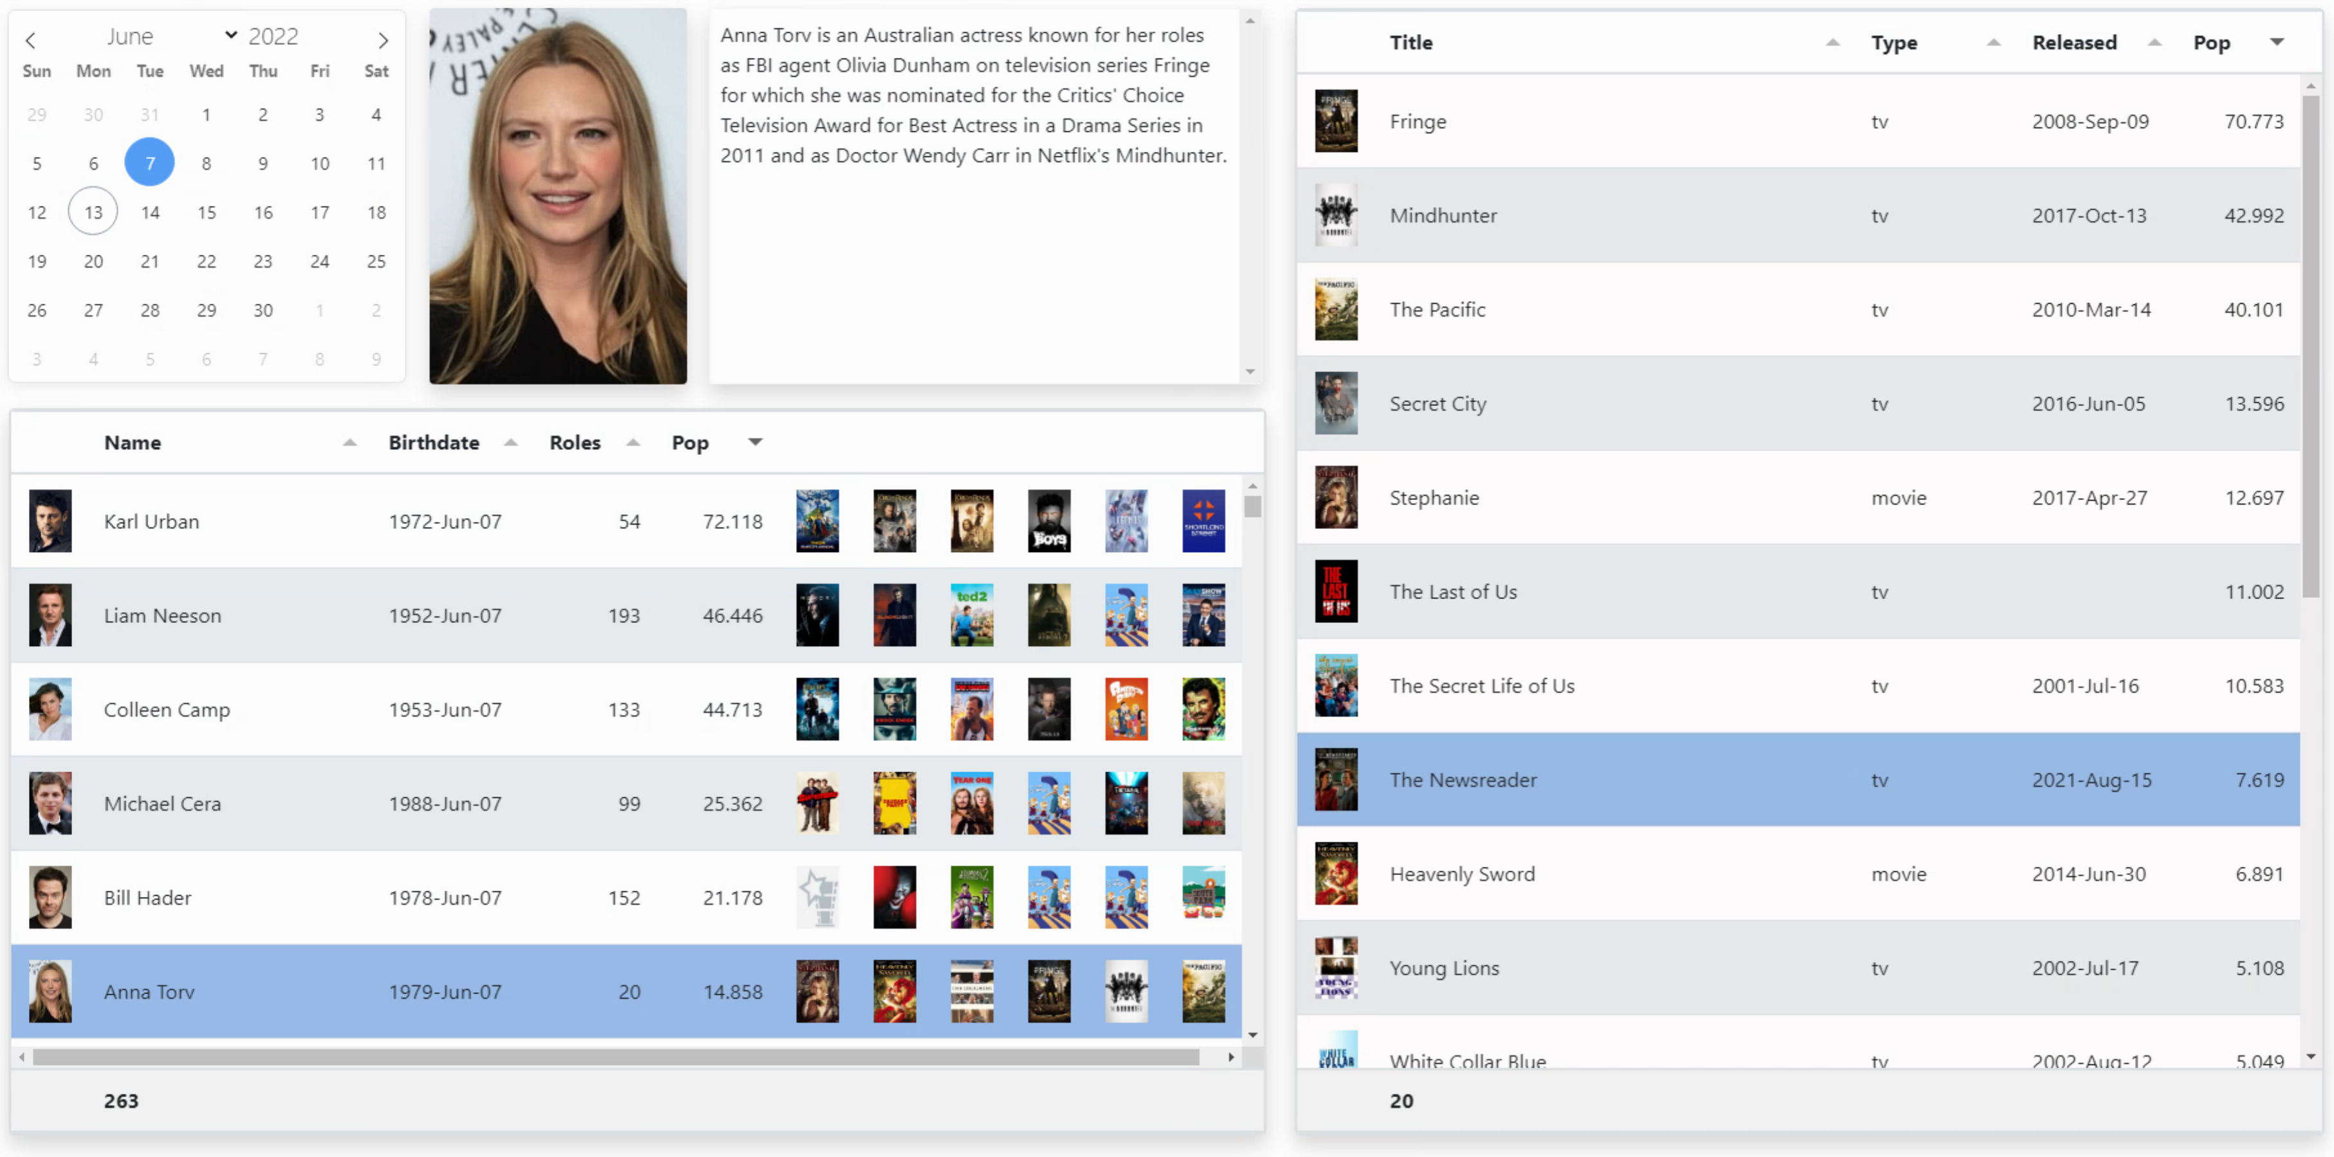This screenshot has width=2334, height=1157.
Task: Click Bill Hader's portrait thumbnail
Action: (x=50, y=898)
